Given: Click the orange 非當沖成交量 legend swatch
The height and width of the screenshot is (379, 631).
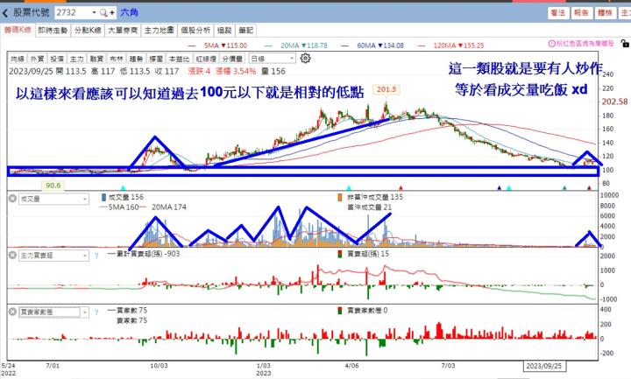Looking at the screenshot, I should click(340, 197).
